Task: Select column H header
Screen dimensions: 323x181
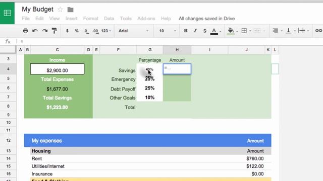Action: [177, 50]
